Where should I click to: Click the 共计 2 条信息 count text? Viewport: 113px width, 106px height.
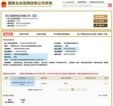pos(103,96)
